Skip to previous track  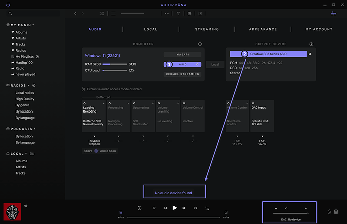pos(166,208)
